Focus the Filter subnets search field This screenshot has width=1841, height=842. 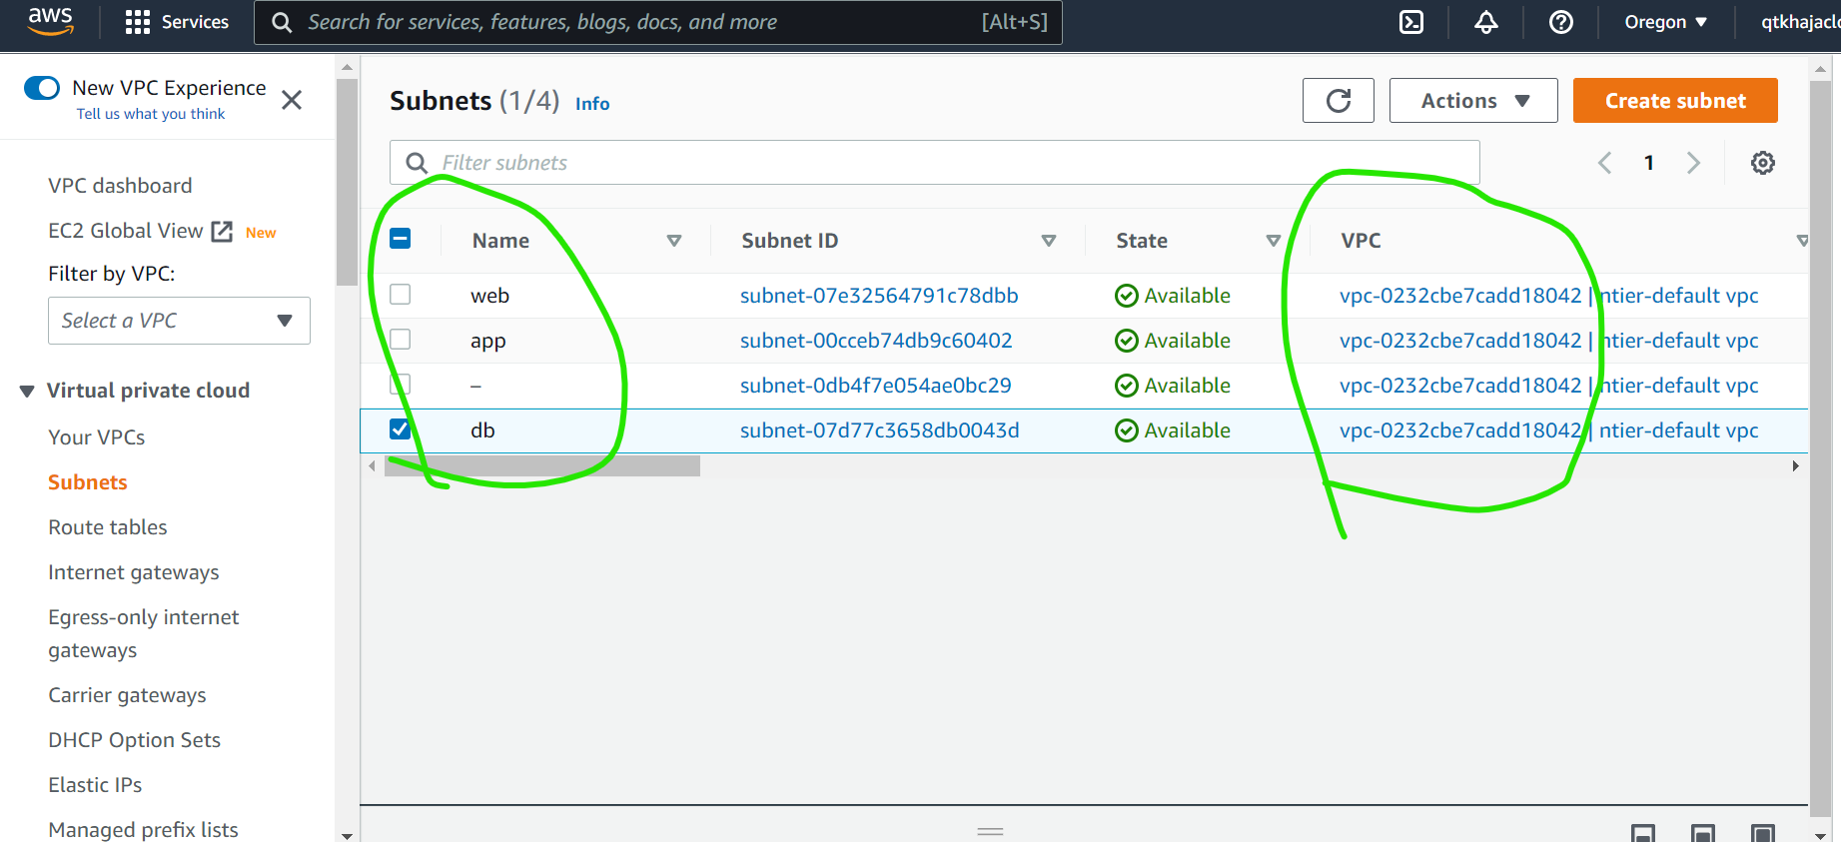(x=934, y=163)
